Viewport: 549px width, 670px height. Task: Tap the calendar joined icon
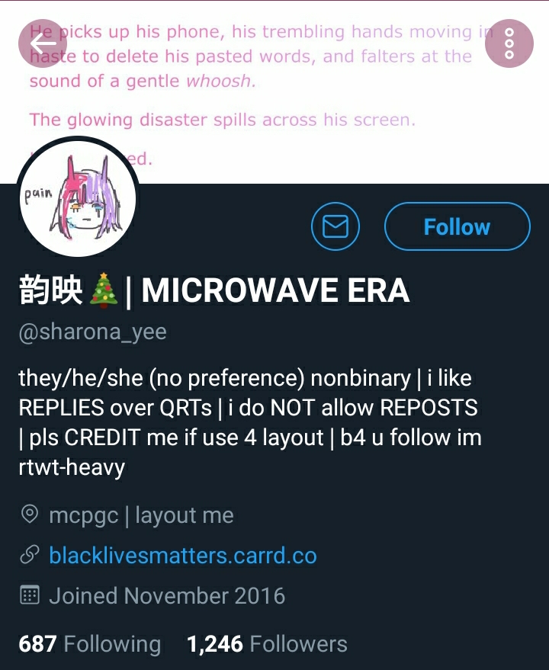point(30,595)
